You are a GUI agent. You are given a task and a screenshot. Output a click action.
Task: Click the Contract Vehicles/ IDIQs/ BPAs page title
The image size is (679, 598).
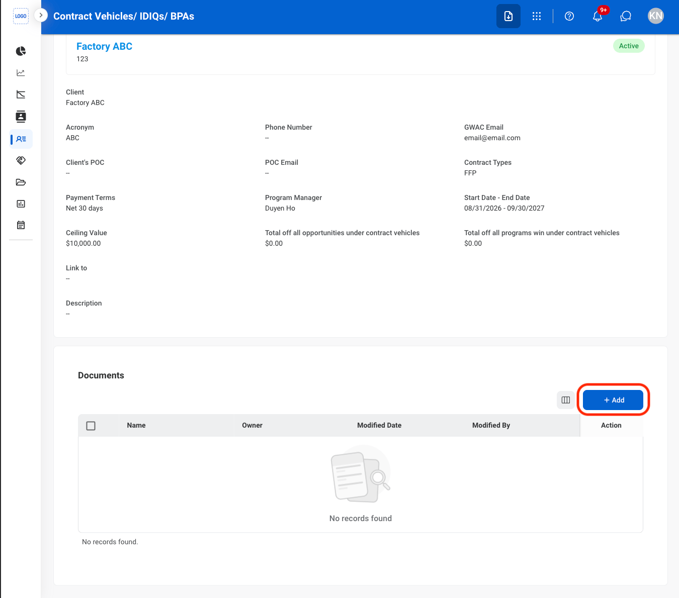coord(124,16)
